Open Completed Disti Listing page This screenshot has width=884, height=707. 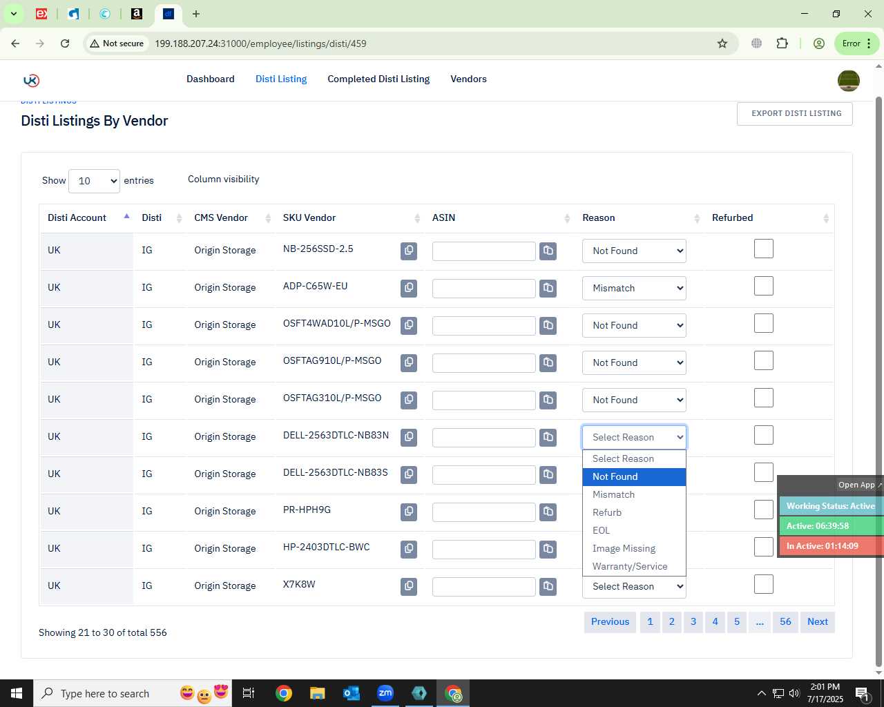378,79
